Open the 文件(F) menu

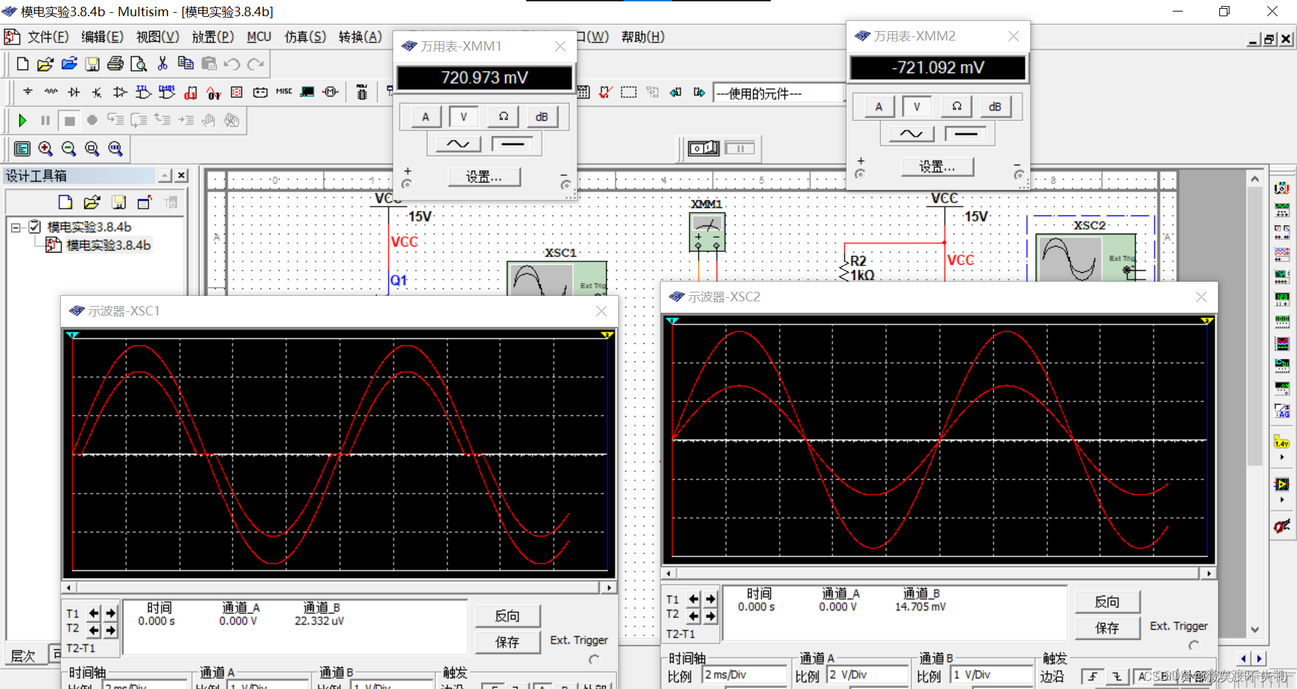pos(47,37)
